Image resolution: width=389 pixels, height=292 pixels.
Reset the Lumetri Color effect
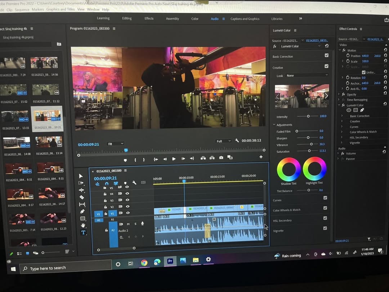coord(326,46)
